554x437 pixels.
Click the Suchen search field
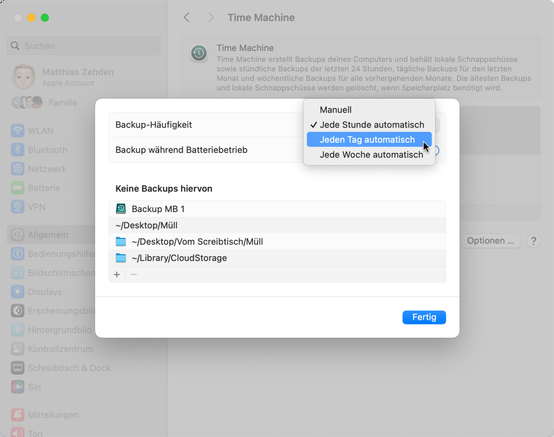pos(83,46)
